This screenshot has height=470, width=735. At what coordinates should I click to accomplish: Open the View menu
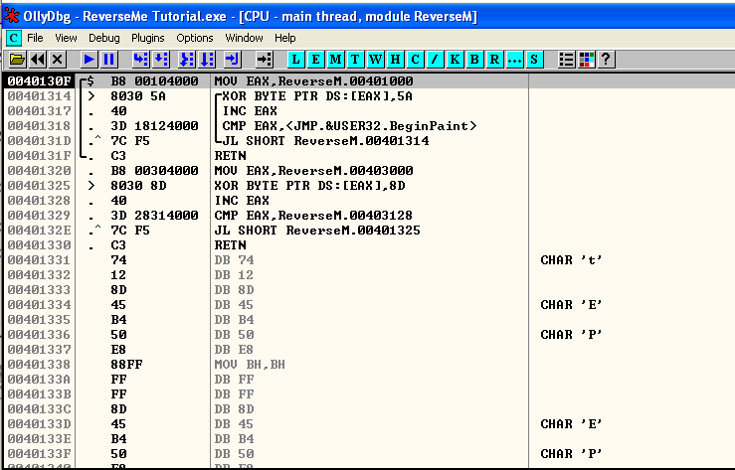click(x=66, y=38)
